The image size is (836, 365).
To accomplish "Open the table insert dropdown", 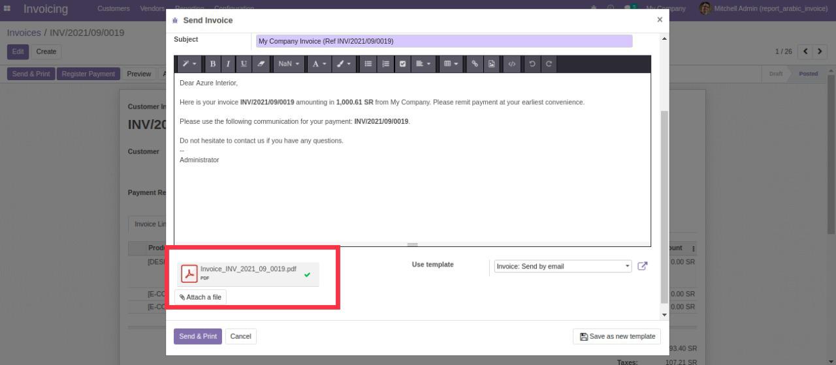I will (450, 64).
